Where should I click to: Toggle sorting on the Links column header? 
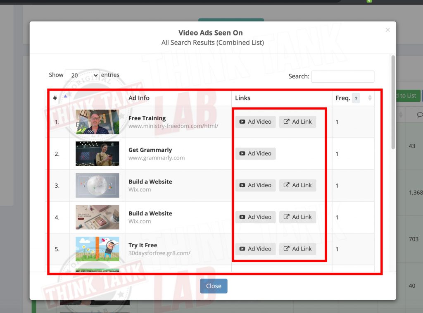243,98
